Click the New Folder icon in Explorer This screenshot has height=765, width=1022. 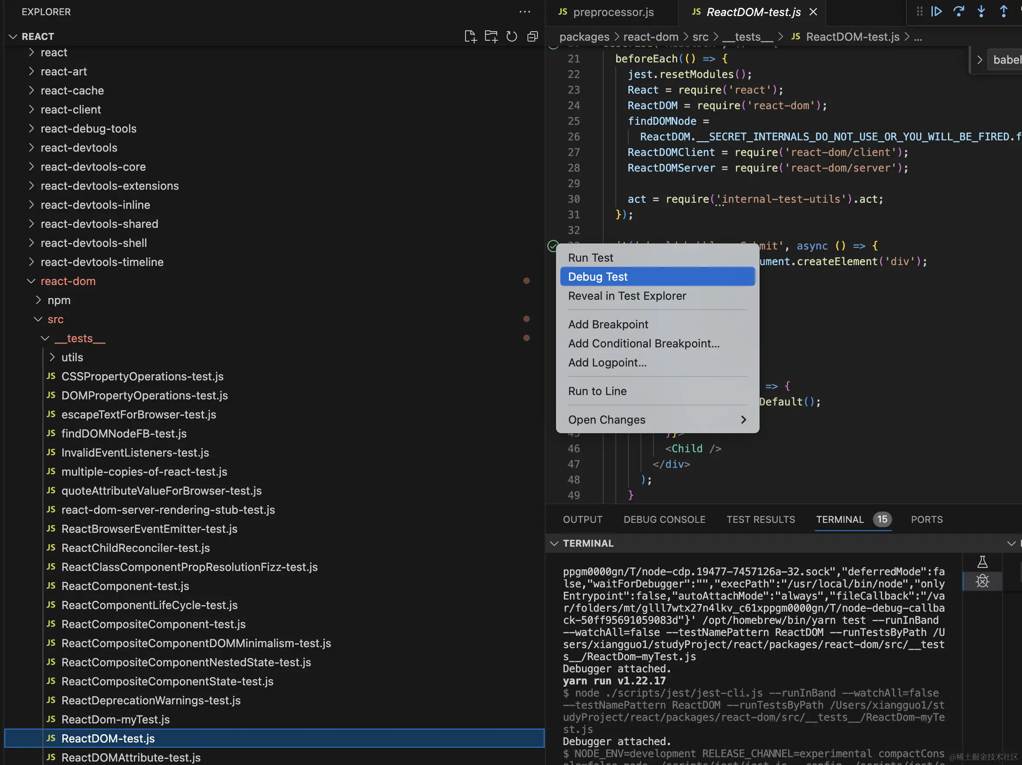pyautogui.click(x=491, y=36)
